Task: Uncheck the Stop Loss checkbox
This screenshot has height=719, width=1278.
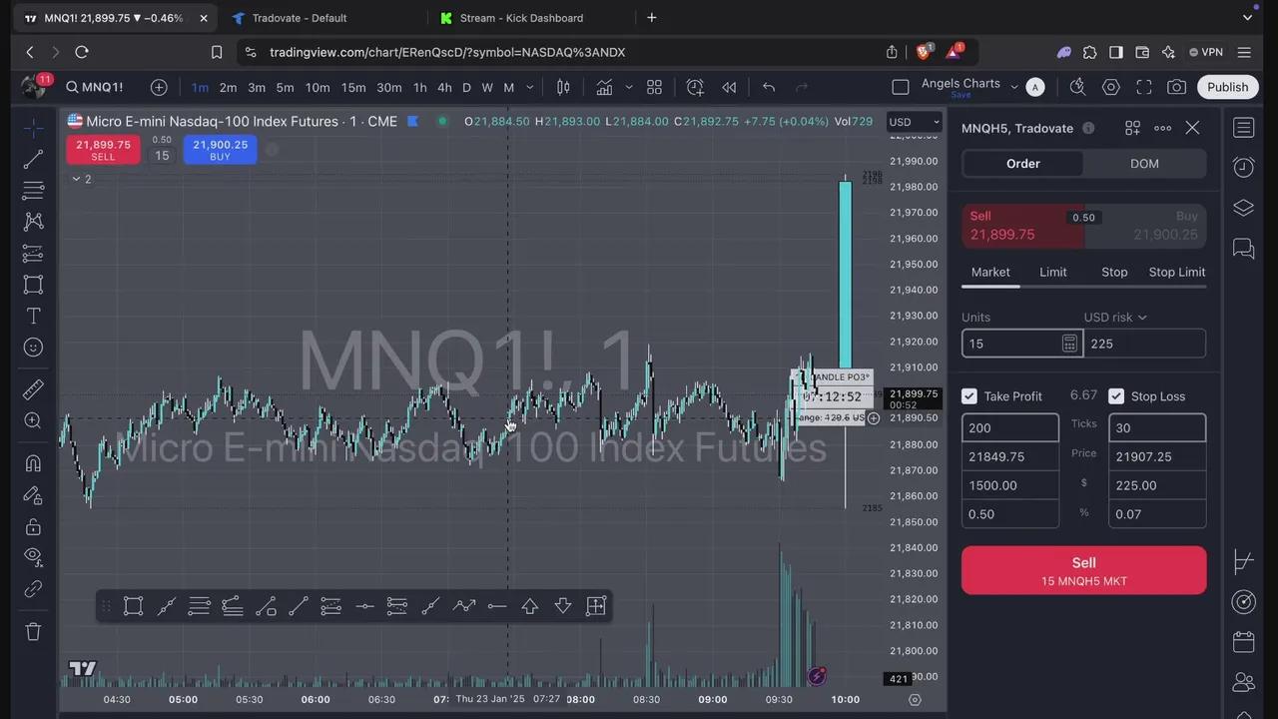Action: pos(1116,396)
